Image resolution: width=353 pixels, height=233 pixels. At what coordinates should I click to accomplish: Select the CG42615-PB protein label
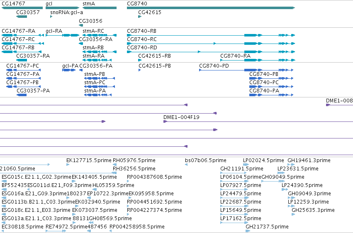click(155, 66)
